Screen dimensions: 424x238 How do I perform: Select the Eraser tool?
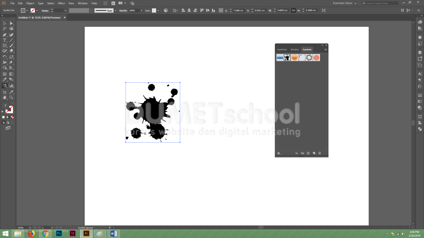[x=11, y=51]
